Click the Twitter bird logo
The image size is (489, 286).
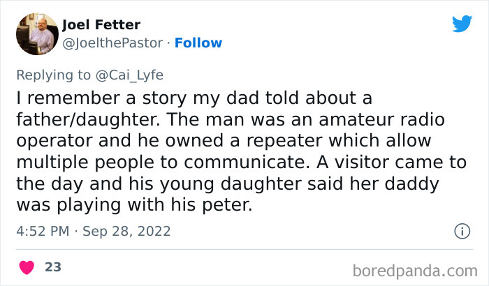pyautogui.click(x=462, y=24)
